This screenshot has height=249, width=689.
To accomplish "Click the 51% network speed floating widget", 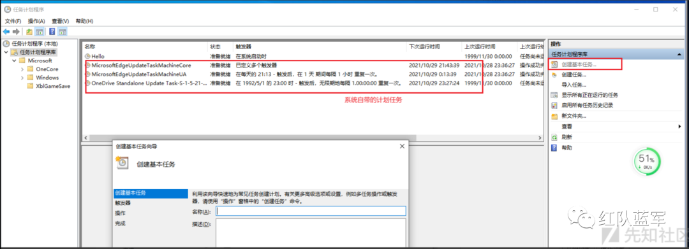I will [647, 162].
